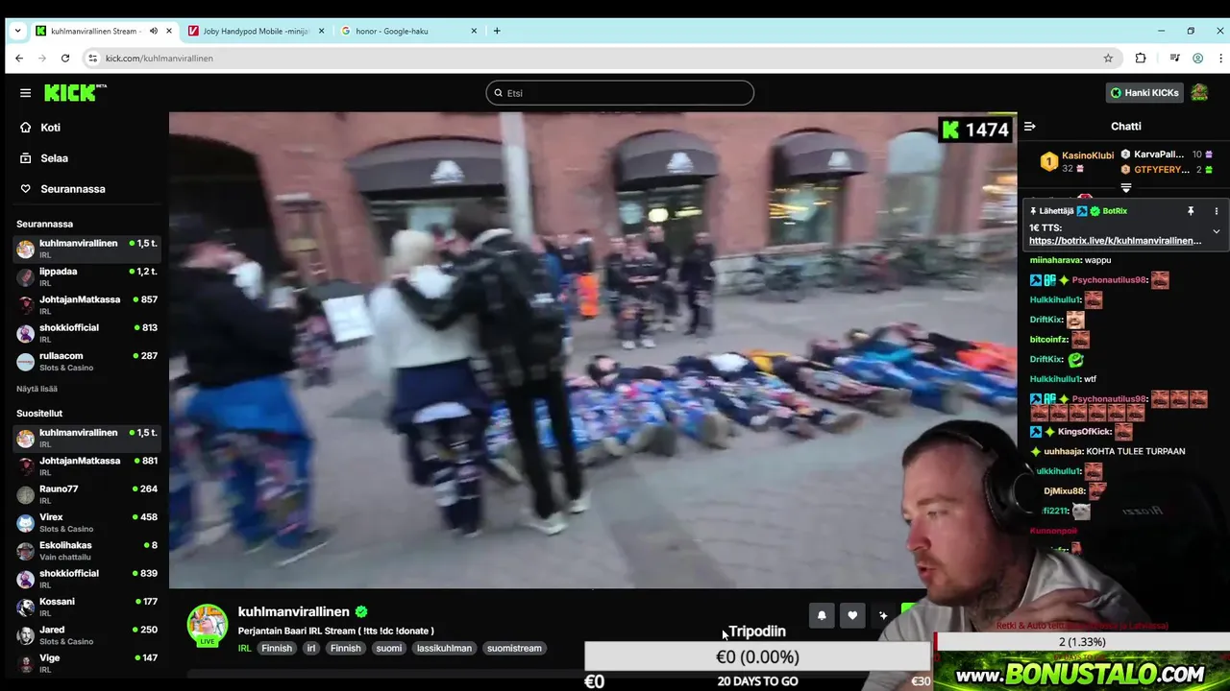View site information icon in address bar
1230x691 pixels.
pyautogui.click(x=93, y=59)
